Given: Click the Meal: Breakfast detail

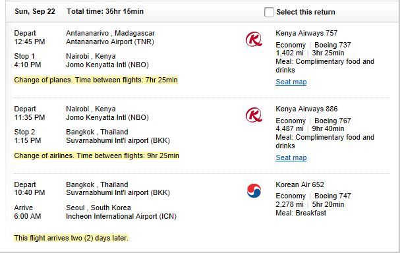Looking at the screenshot, I should click(300, 213).
